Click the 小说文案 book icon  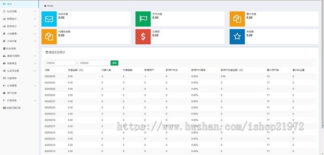pyautogui.click(x=4, y=41)
